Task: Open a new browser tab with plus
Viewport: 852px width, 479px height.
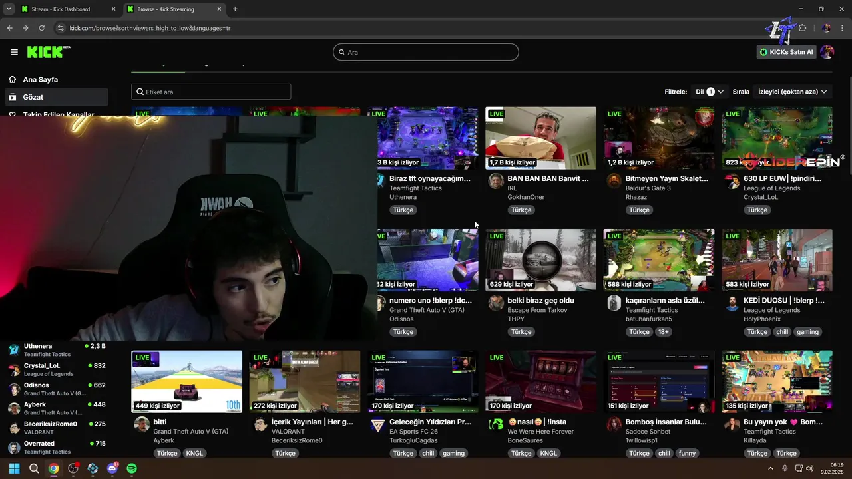Action: [235, 9]
